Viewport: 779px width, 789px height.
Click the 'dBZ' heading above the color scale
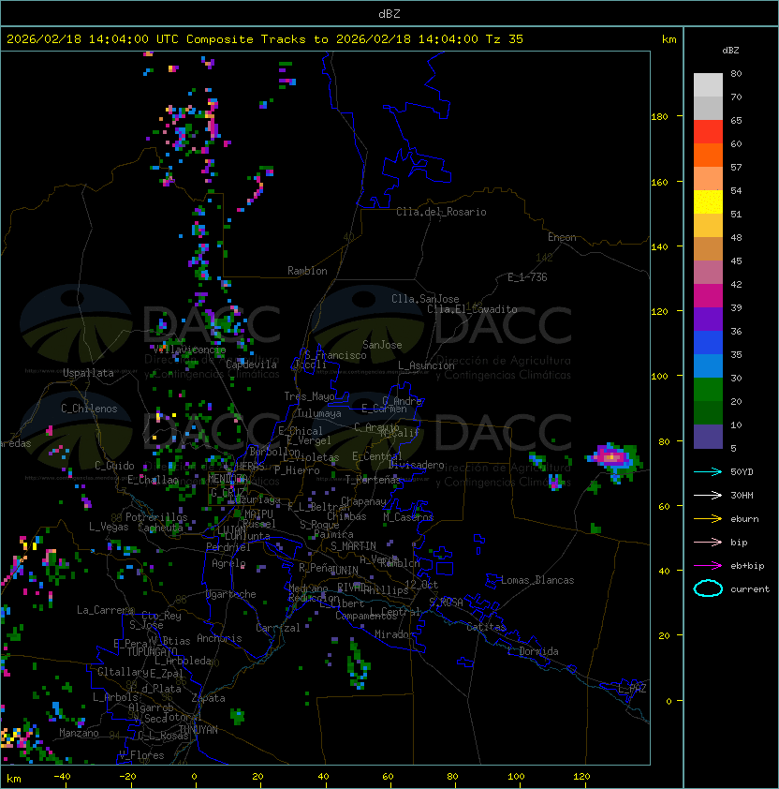(730, 51)
